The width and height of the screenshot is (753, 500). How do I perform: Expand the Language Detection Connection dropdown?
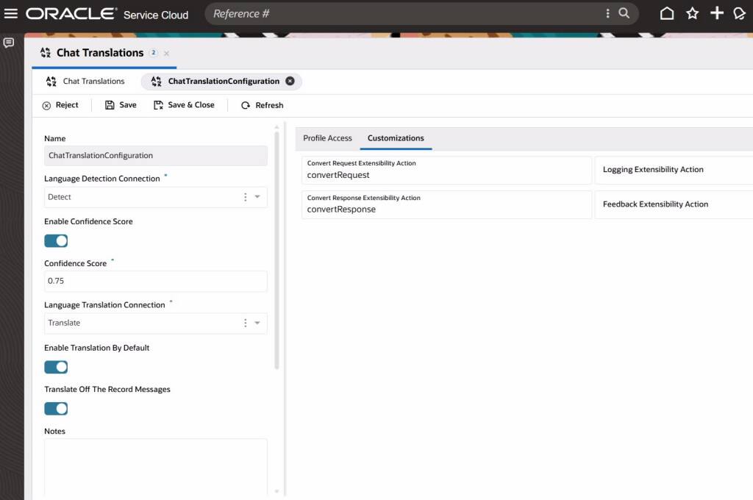[x=257, y=197]
